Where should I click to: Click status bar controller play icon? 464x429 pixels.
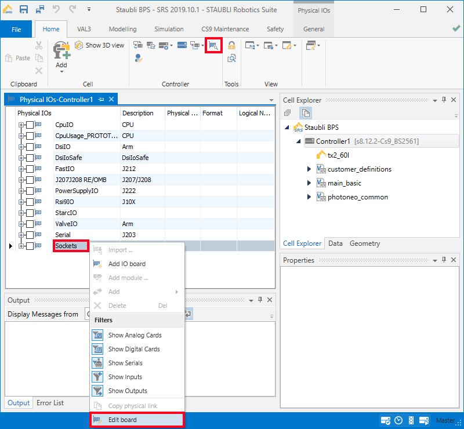pos(424,420)
